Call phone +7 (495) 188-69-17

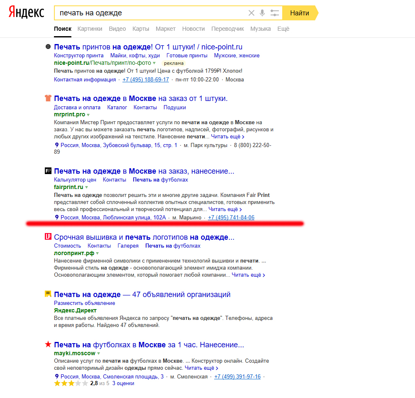(x=146, y=79)
